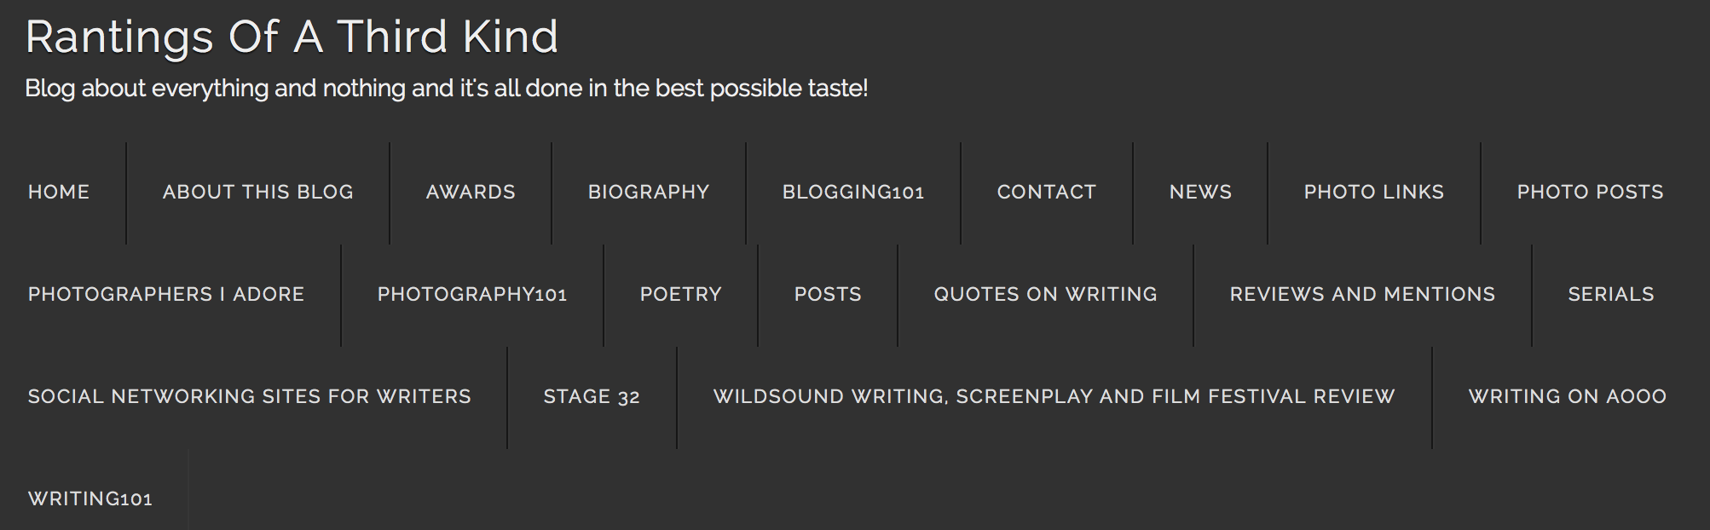Navigate to Blogging101
The width and height of the screenshot is (1710, 530).
coord(853,193)
